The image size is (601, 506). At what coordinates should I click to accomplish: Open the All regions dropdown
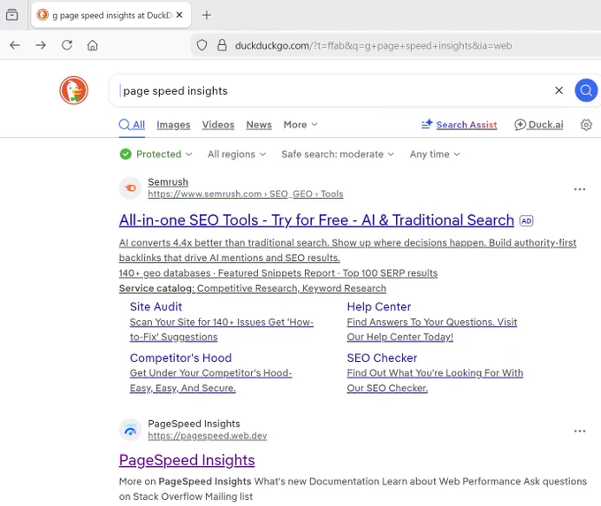[237, 154]
